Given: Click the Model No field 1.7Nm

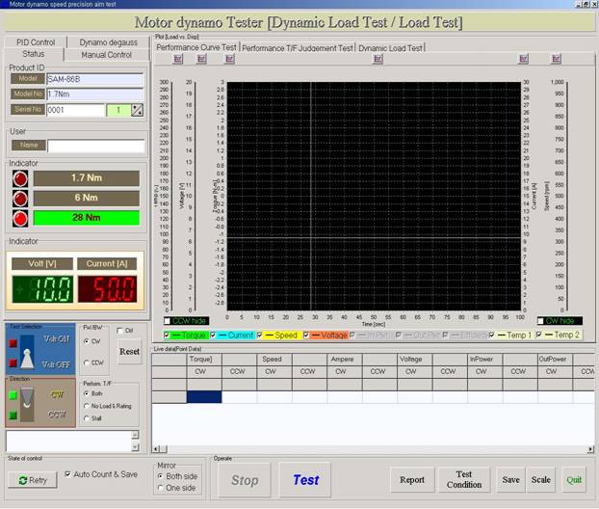Looking at the screenshot, I should tap(94, 94).
